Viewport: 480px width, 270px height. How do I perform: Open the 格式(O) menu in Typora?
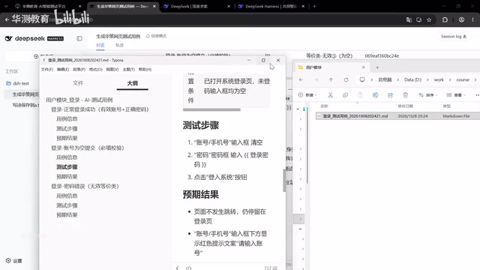coord(95,70)
